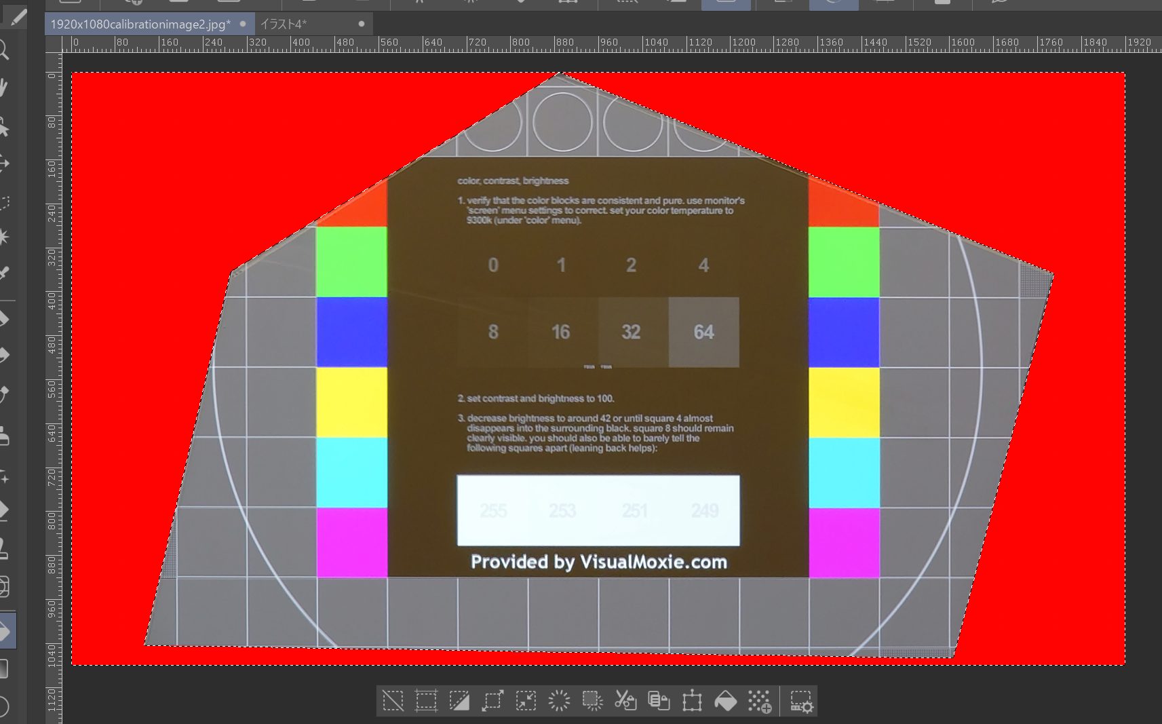
Task: Shrink the selected area
Action: [526, 700]
